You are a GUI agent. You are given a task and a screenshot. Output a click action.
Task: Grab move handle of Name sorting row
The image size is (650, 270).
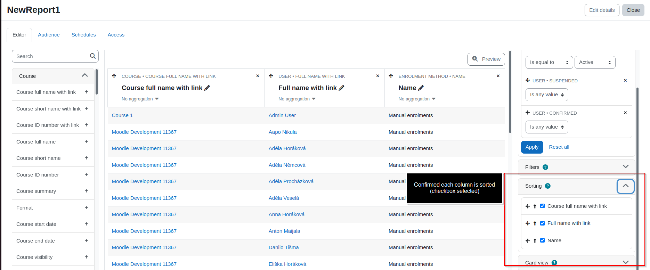tap(528, 240)
